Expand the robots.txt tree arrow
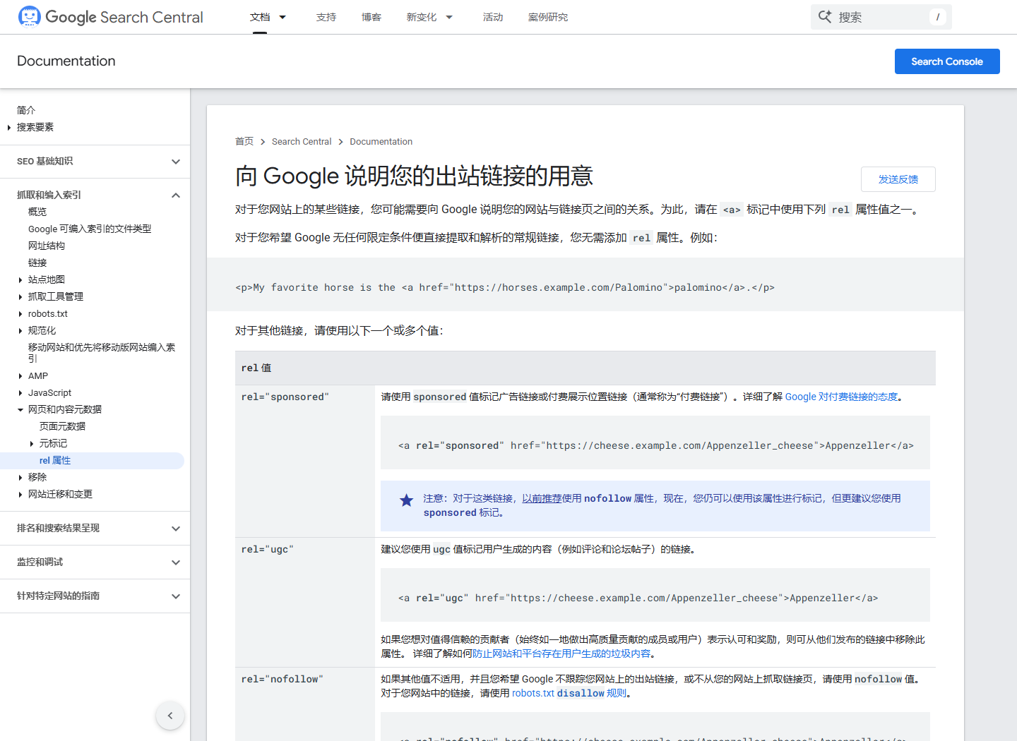 click(x=20, y=314)
